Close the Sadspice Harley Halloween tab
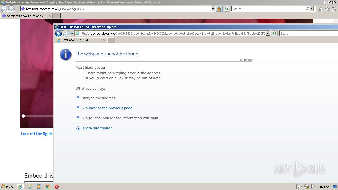The height and width of the screenshot is (190, 338). (x=50, y=16)
